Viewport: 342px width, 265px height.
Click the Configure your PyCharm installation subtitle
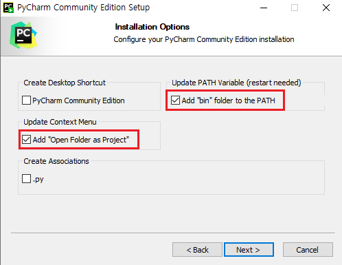204,39
